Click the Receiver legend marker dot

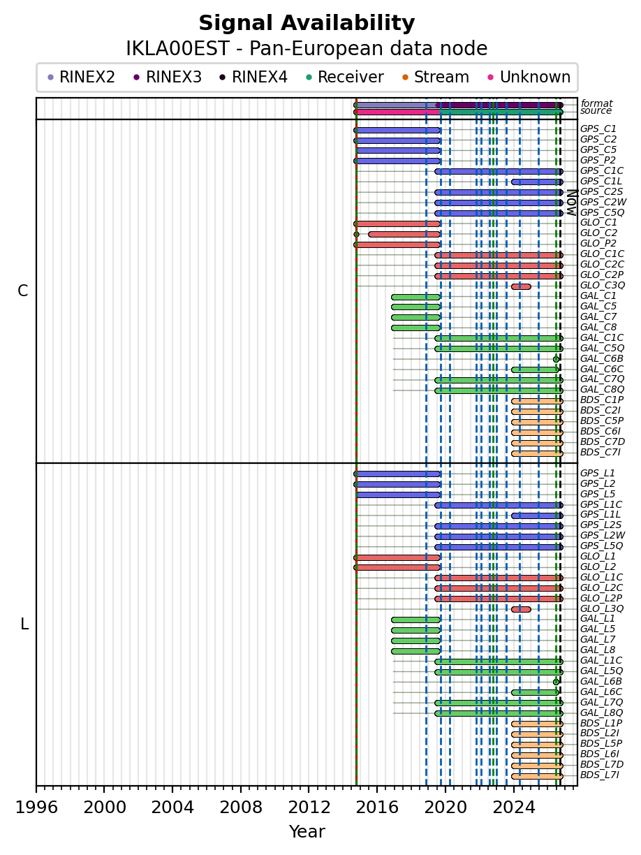[x=309, y=78]
